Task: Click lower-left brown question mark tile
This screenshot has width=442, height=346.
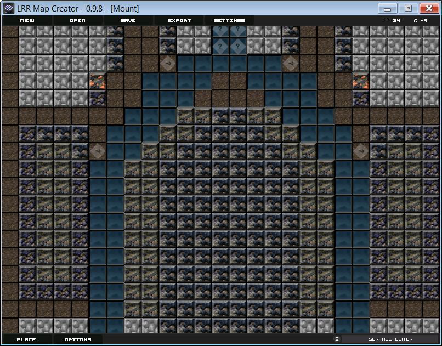Action: 98,151
